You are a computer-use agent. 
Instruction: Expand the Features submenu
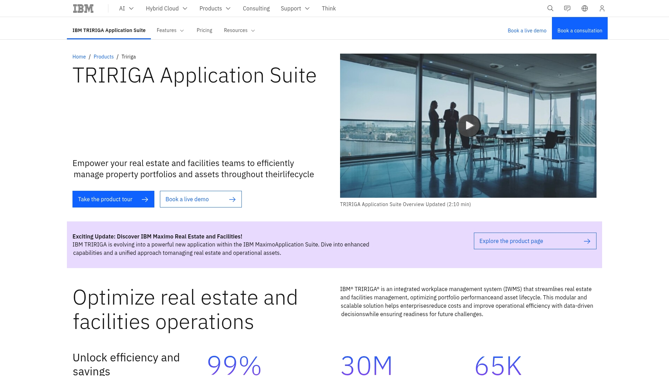point(170,30)
